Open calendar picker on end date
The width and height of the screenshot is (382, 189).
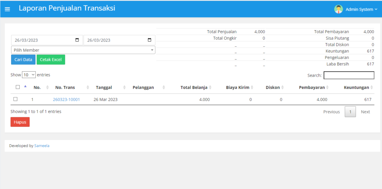[x=150, y=40]
